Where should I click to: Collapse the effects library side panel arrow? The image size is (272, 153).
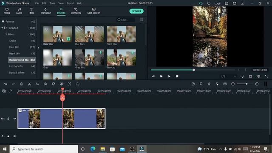(38, 48)
